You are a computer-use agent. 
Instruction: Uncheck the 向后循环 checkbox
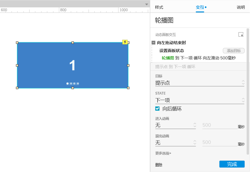tap(157, 108)
